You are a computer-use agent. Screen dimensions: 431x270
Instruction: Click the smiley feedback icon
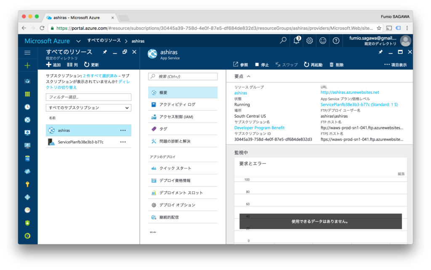pos(323,41)
